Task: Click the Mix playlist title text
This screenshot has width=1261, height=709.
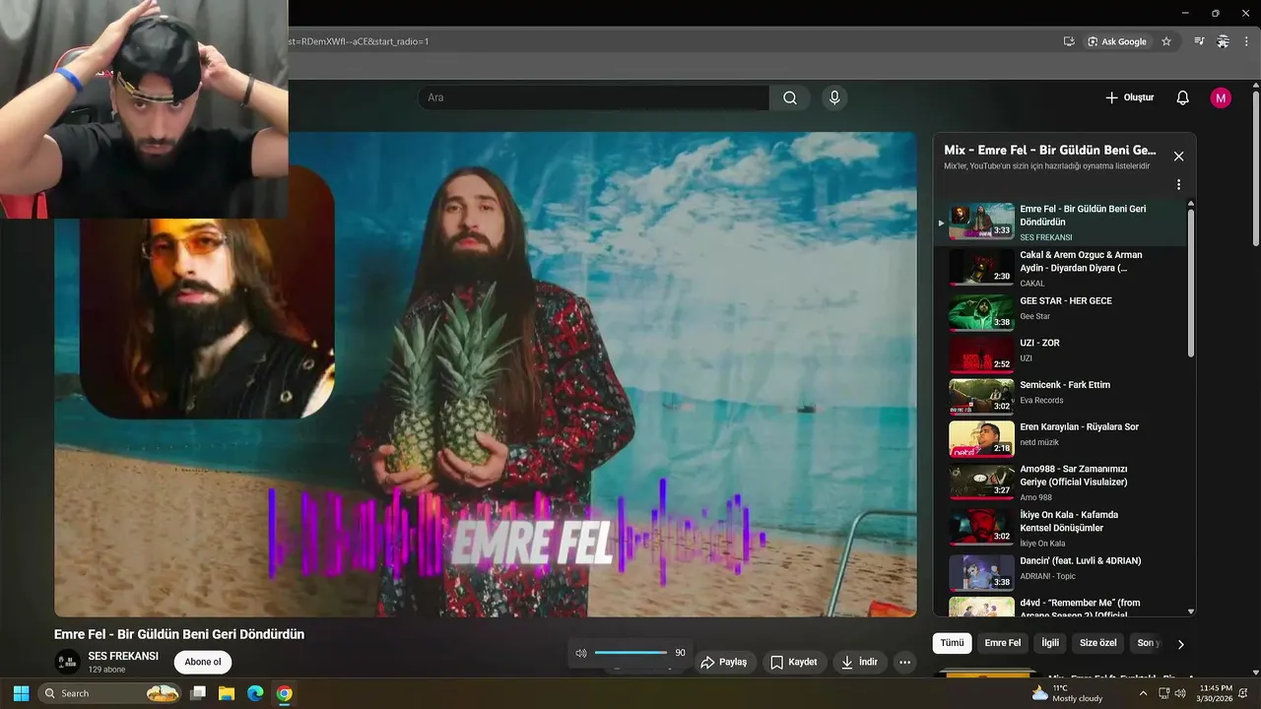Action: pos(1050,150)
